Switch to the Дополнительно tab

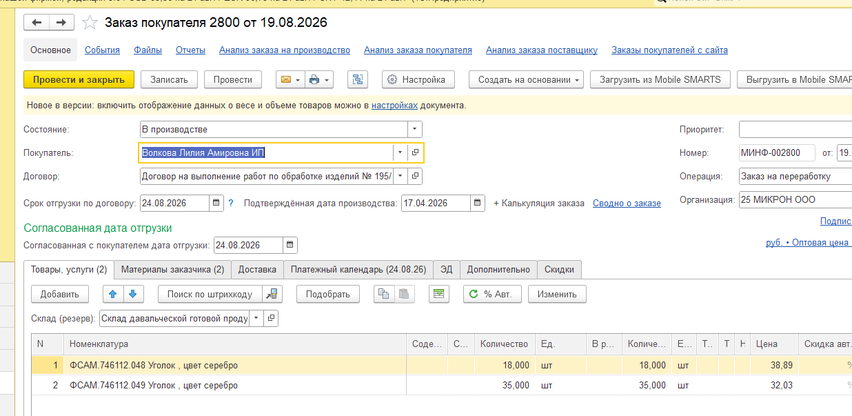click(x=499, y=269)
